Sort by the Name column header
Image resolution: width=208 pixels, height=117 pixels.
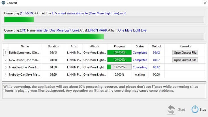coord(25,46)
